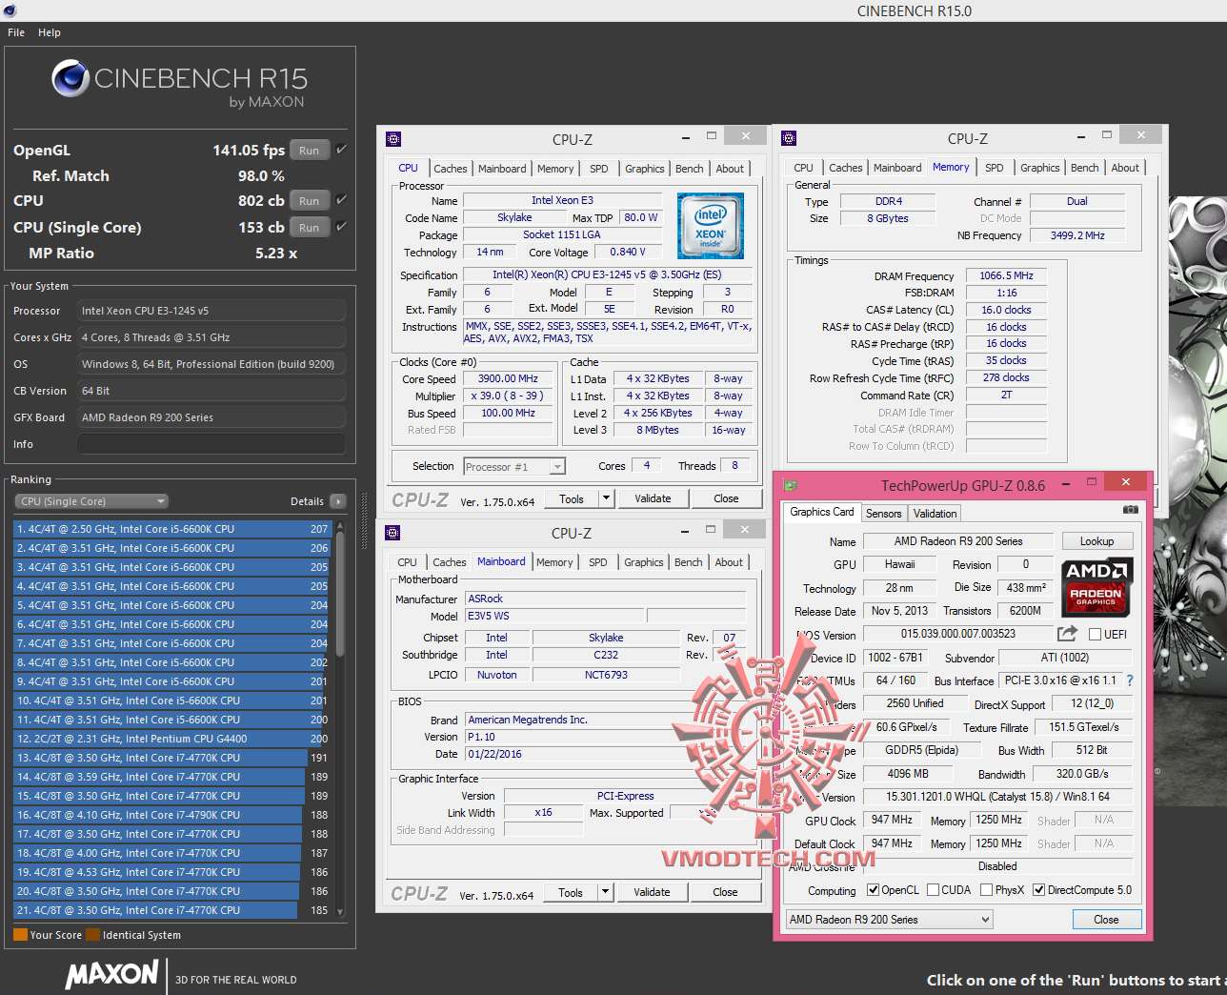Click the ranking list scroll-up arrow
The height and width of the screenshot is (995, 1227).
point(340,527)
